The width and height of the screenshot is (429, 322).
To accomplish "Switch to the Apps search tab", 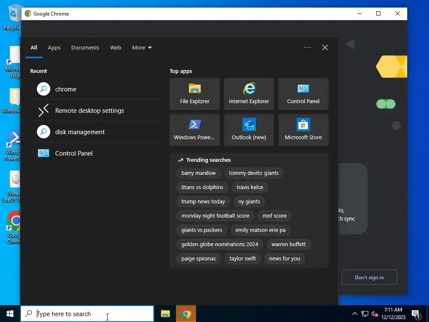I will (x=54, y=47).
